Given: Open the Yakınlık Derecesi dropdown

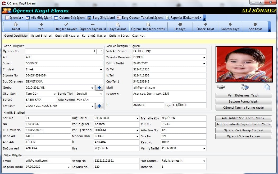Looking at the screenshot, I should click(x=204, y=57).
